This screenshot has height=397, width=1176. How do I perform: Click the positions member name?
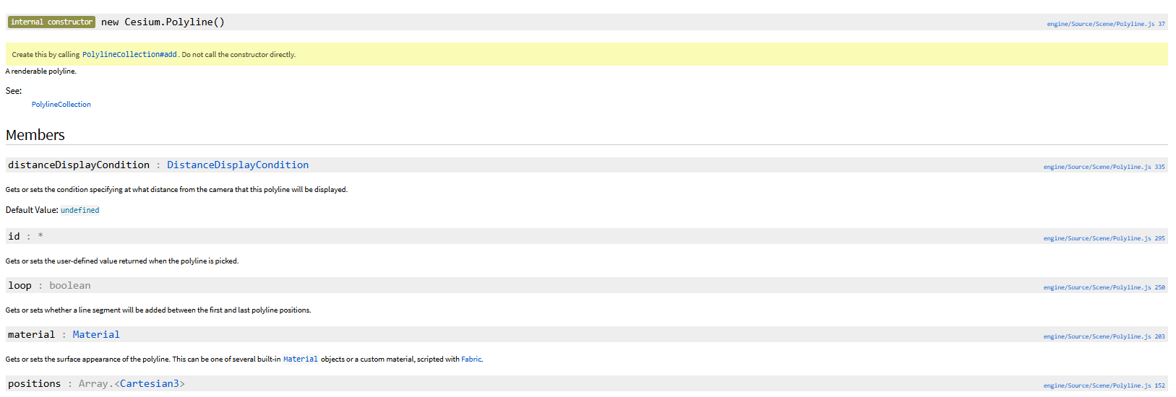pos(34,384)
